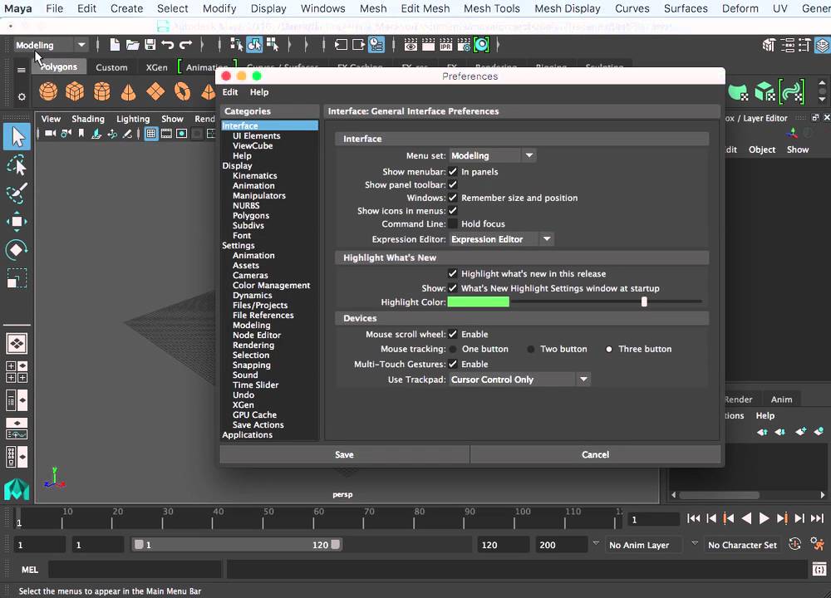Click the Open Scene folder icon
Viewport: 831px width, 598px height.
[132, 45]
